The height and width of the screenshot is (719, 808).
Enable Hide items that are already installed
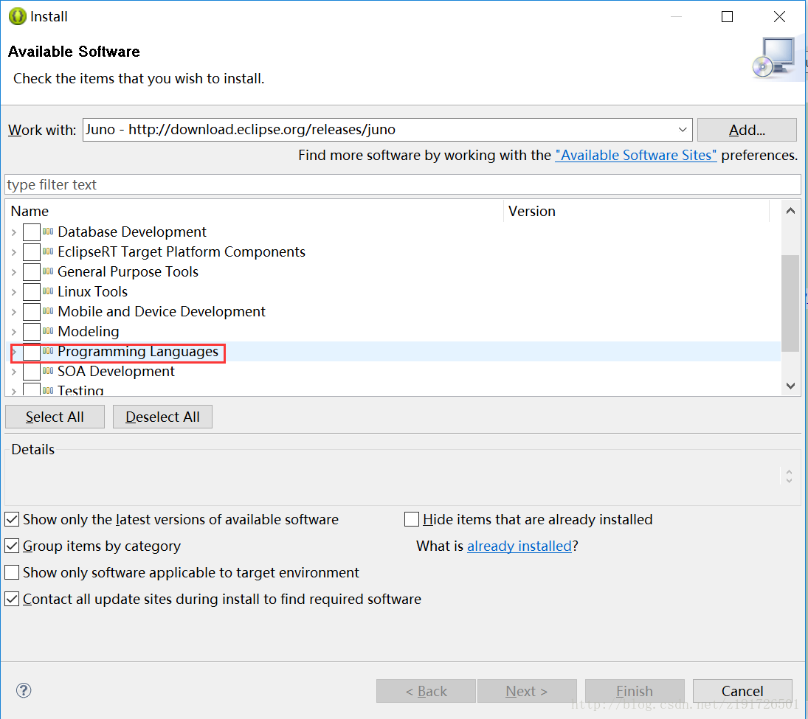[412, 519]
